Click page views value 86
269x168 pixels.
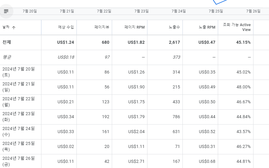[x=107, y=72]
